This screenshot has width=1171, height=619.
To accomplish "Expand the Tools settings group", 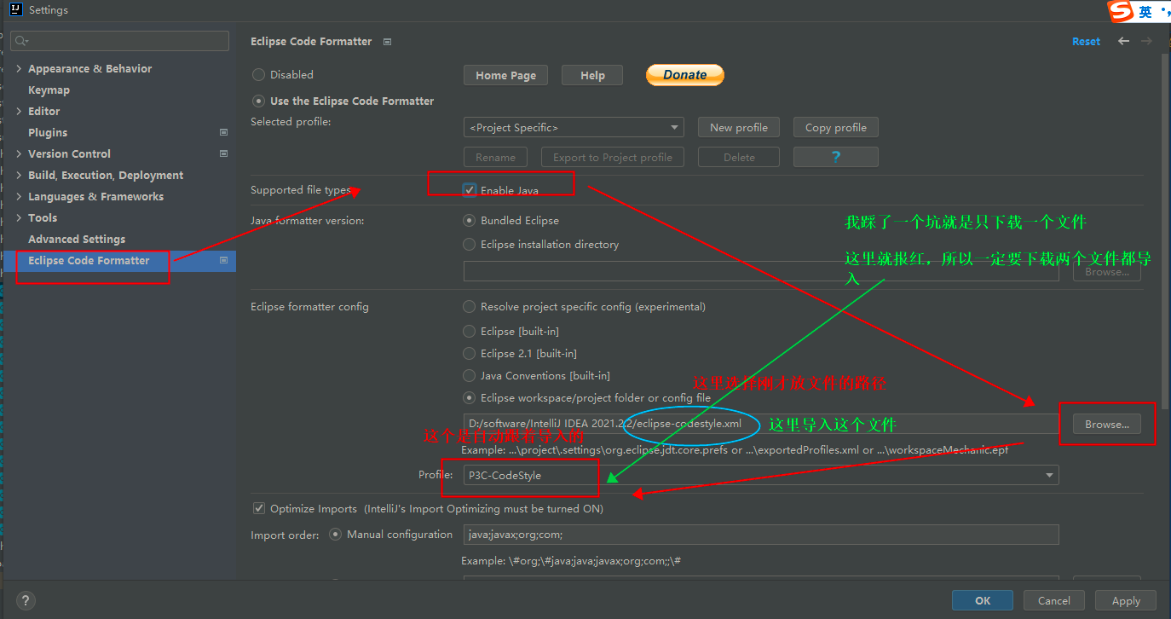I will [20, 217].
